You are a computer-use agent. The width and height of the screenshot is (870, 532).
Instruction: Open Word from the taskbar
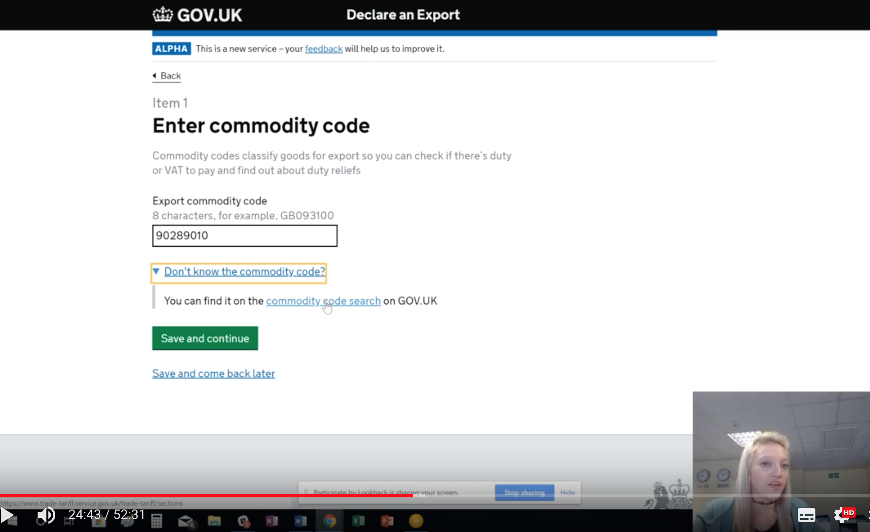(x=300, y=521)
